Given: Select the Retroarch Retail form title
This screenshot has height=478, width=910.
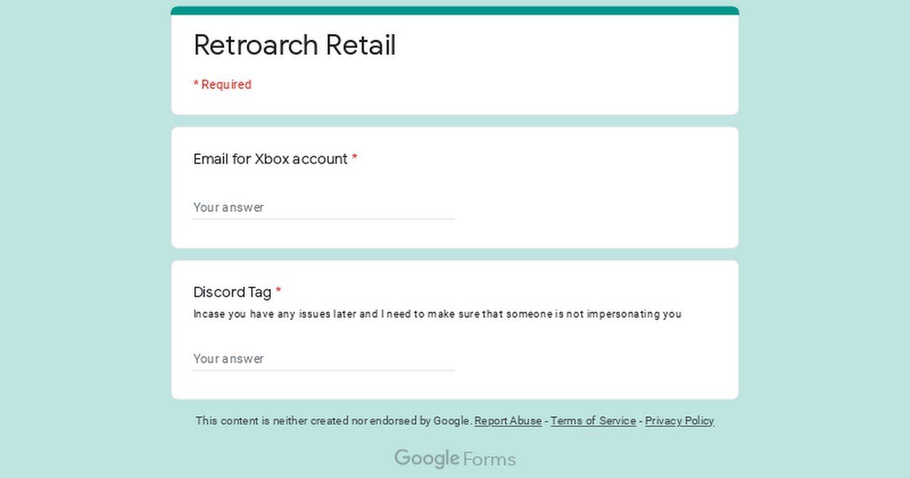Looking at the screenshot, I should pos(295,46).
